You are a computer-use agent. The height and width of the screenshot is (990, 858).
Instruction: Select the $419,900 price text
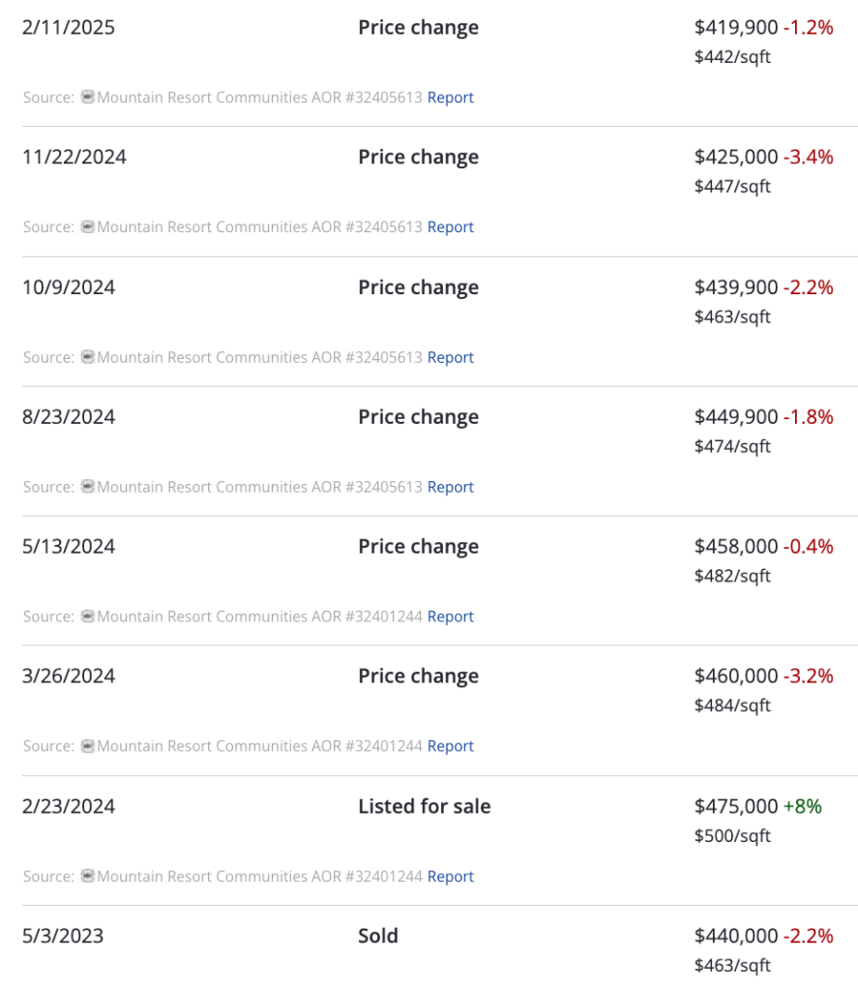coord(735,27)
